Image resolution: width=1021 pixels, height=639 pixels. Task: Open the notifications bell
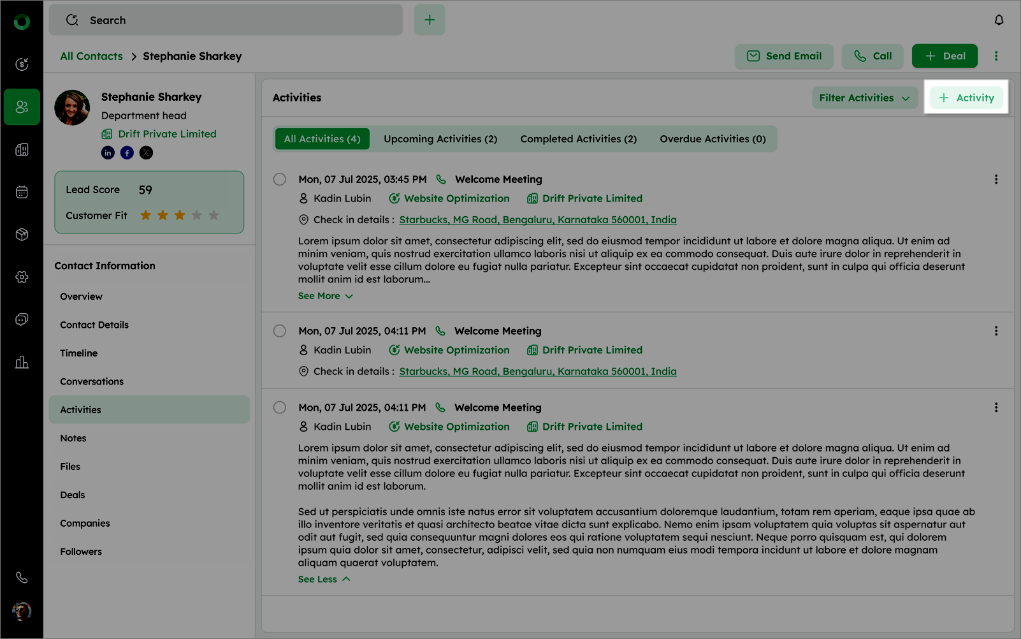(x=999, y=20)
